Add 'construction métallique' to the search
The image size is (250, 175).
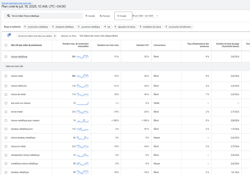pyautogui.click(x=36, y=27)
